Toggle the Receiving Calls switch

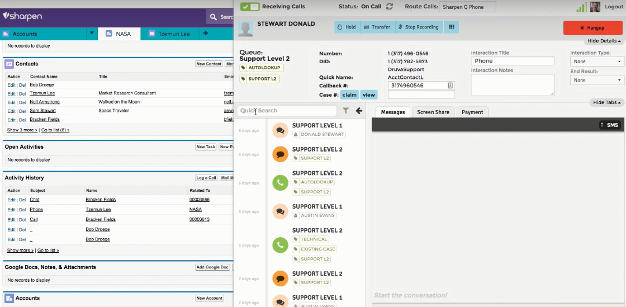250,7
